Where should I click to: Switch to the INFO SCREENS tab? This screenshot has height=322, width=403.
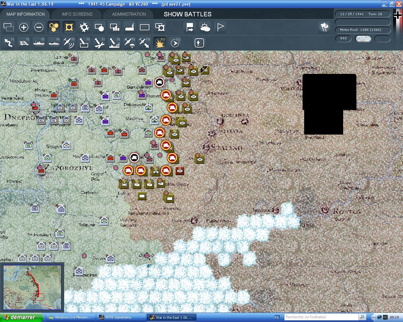click(77, 14)
